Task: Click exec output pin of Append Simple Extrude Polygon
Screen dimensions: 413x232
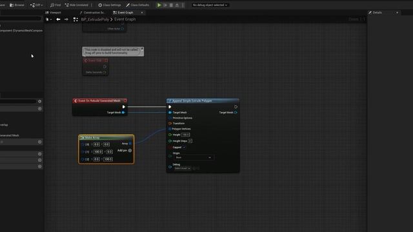Action: coord(236,107)
